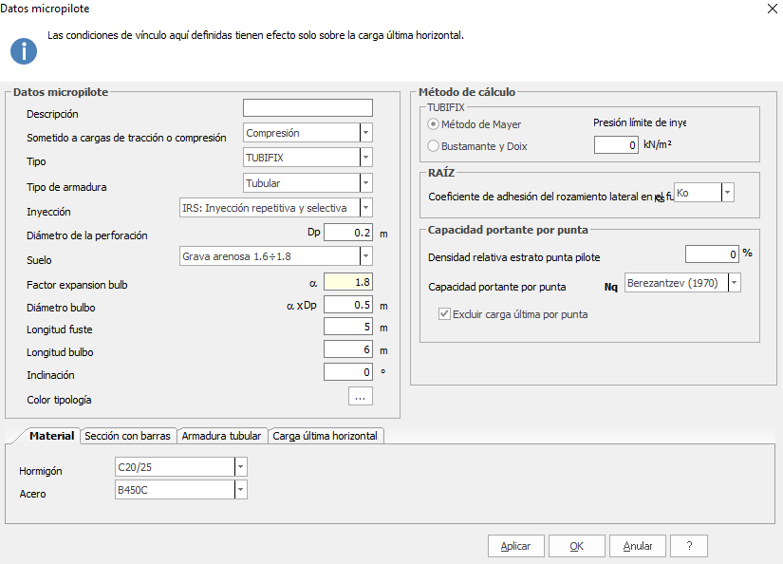
Task: Open help with the ? button
Action: [x=689, y=546]
